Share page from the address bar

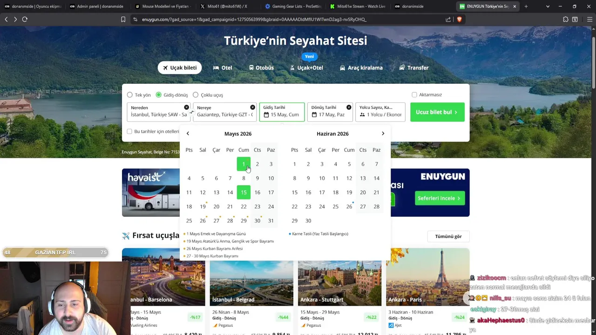pyautogui.click(x=448, y=19)
